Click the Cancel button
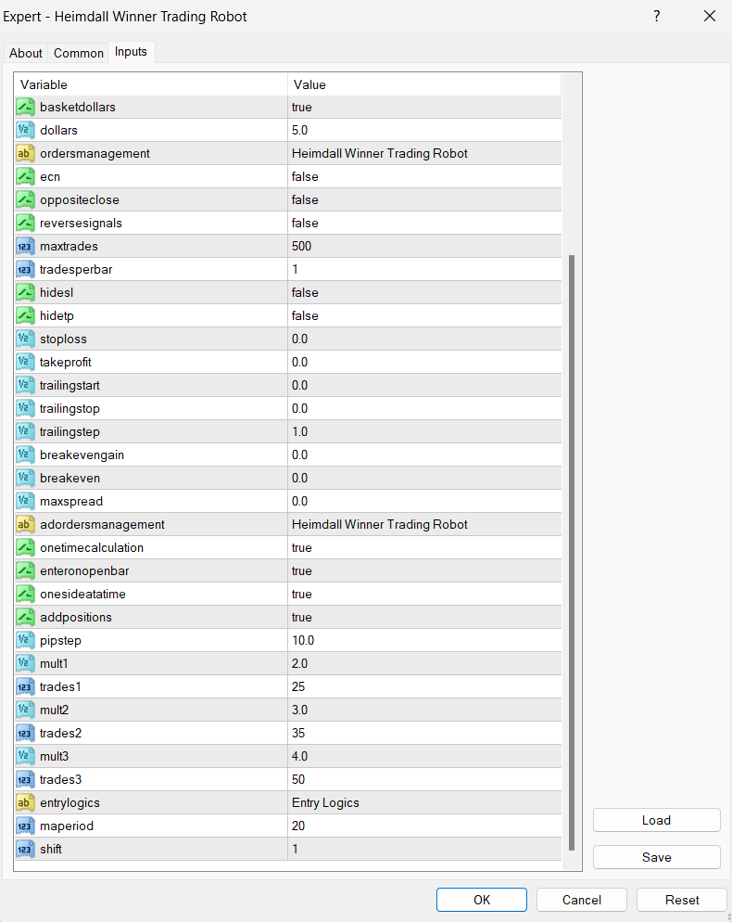The image size is (732, 922). (x=582, y=900)
